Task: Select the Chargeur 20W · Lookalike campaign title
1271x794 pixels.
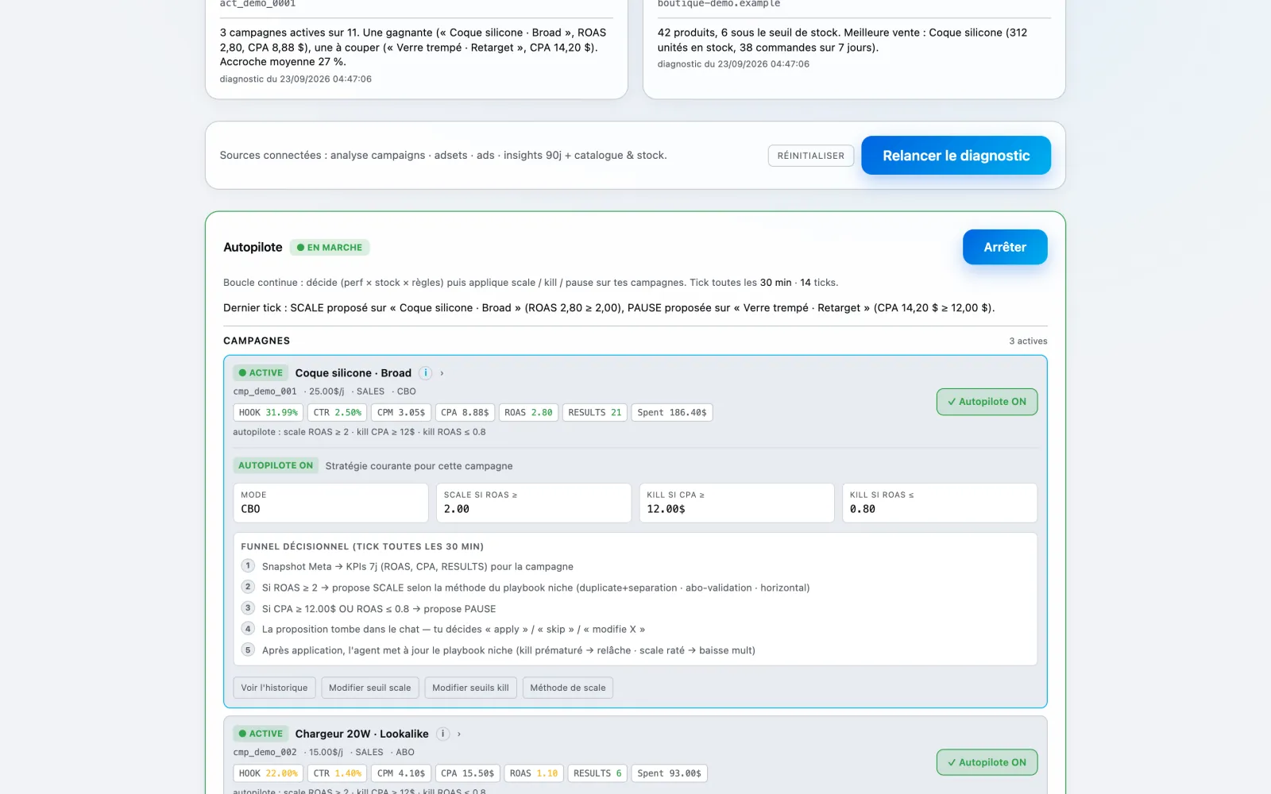Action: (362, 734)
